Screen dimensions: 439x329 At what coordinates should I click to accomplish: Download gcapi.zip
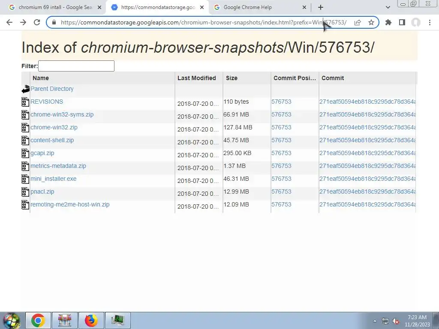point(42,153)
